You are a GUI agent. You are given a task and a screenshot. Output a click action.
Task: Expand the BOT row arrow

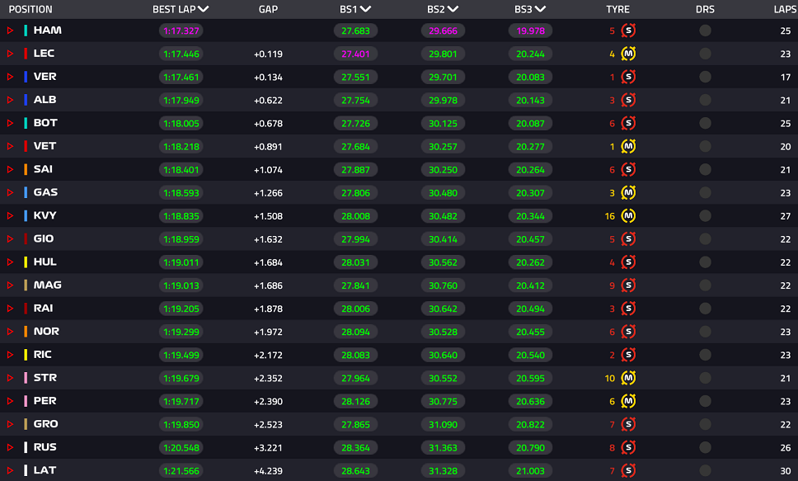[x=10, y=123]
